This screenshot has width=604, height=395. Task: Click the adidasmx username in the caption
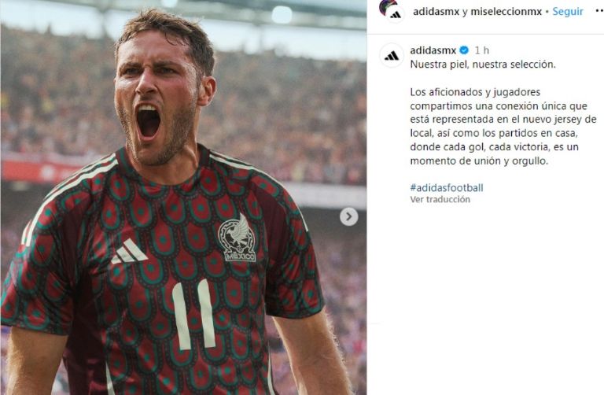pos(433,50)
